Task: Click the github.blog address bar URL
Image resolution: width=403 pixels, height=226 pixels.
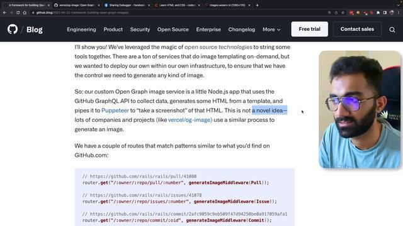Action: (x=82, y=13)
